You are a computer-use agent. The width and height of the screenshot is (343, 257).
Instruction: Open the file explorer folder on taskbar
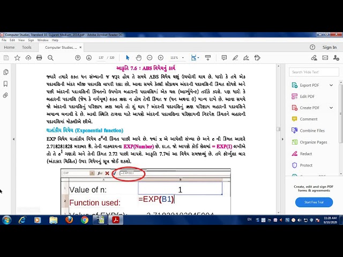(x=54, y=220)
